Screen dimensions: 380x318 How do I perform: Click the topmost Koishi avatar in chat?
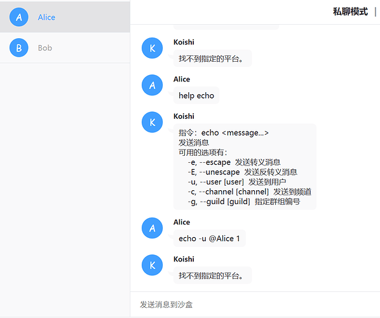pyautogui.click(x=153, y=48)
